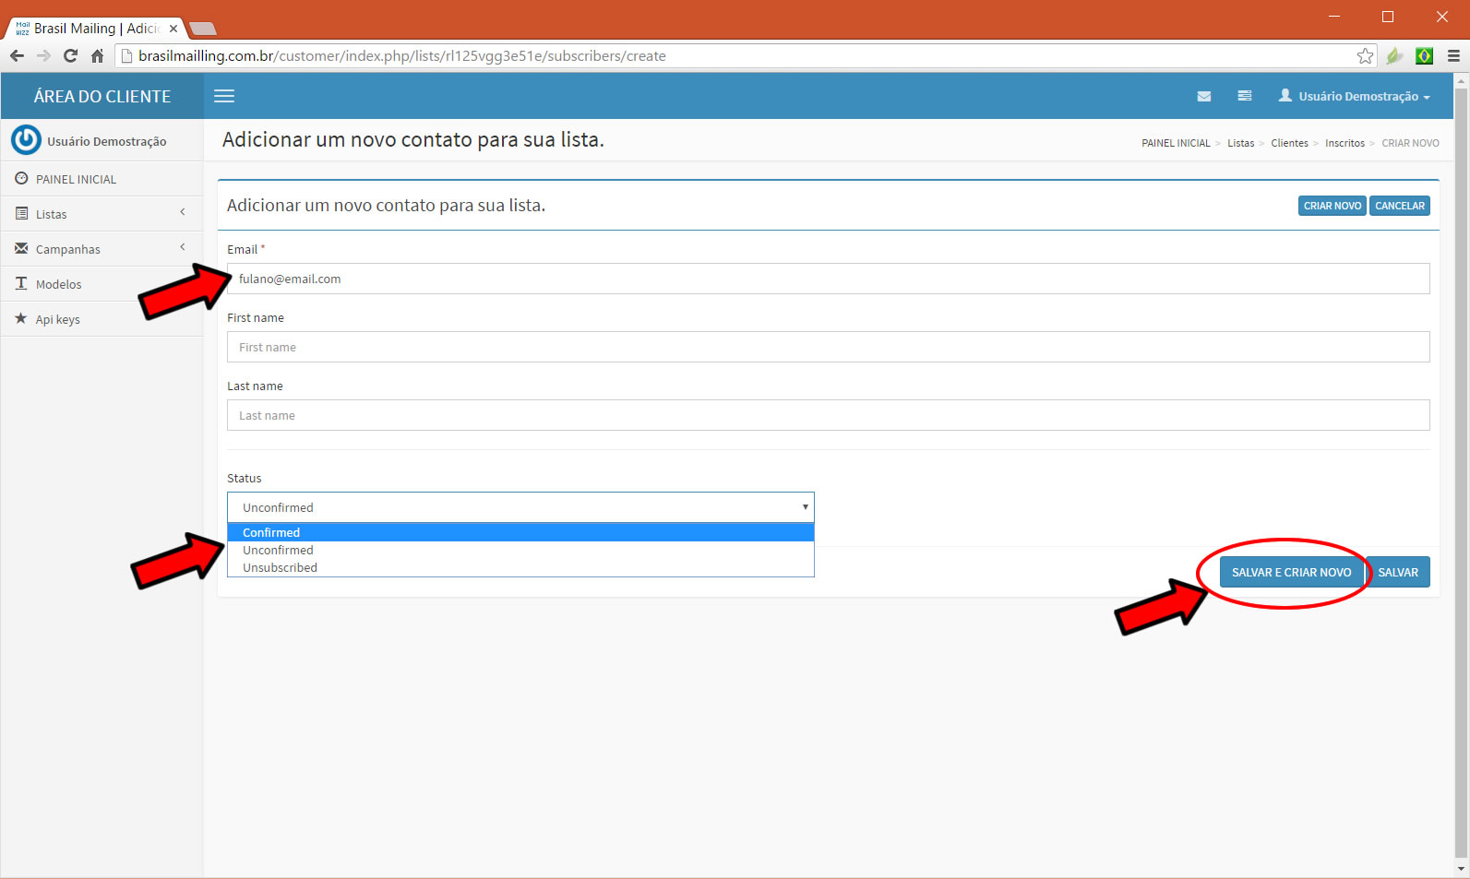Click Clientes breadcrumb link
Image resolution: width=1470 pixels, height=879 pixels.
[1289, 143]
